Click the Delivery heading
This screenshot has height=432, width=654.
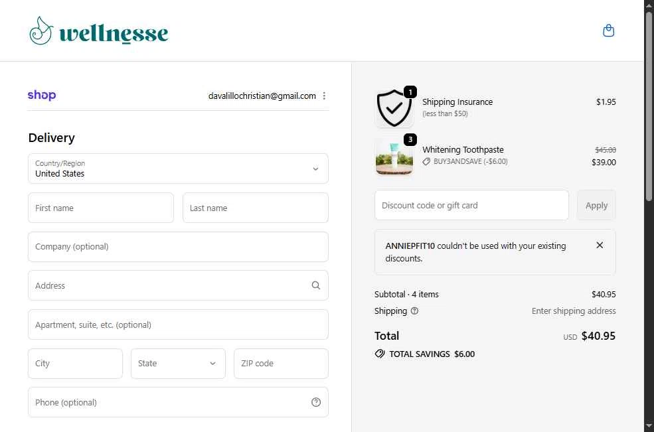[x=51, y=137]
